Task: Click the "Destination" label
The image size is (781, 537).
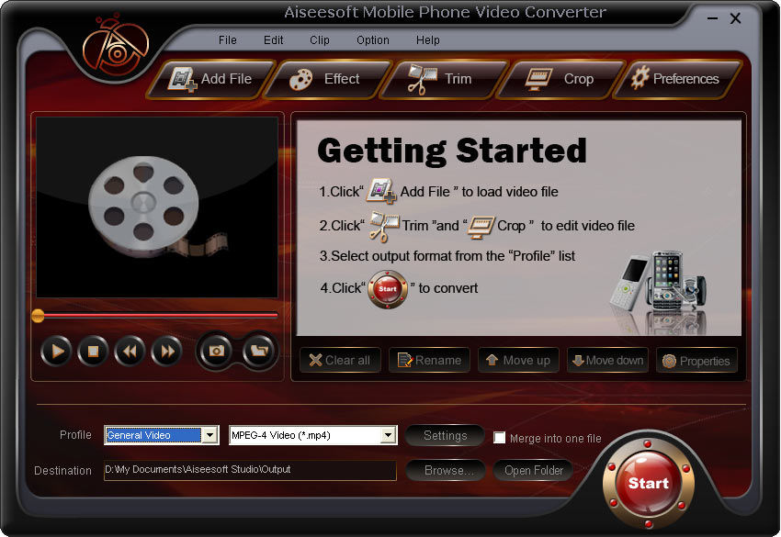Action: click(62, 471)
